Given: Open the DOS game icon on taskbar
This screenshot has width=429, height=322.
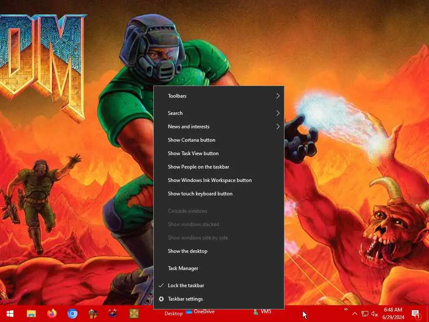Looking at the screenshot, I should (134, 314).
